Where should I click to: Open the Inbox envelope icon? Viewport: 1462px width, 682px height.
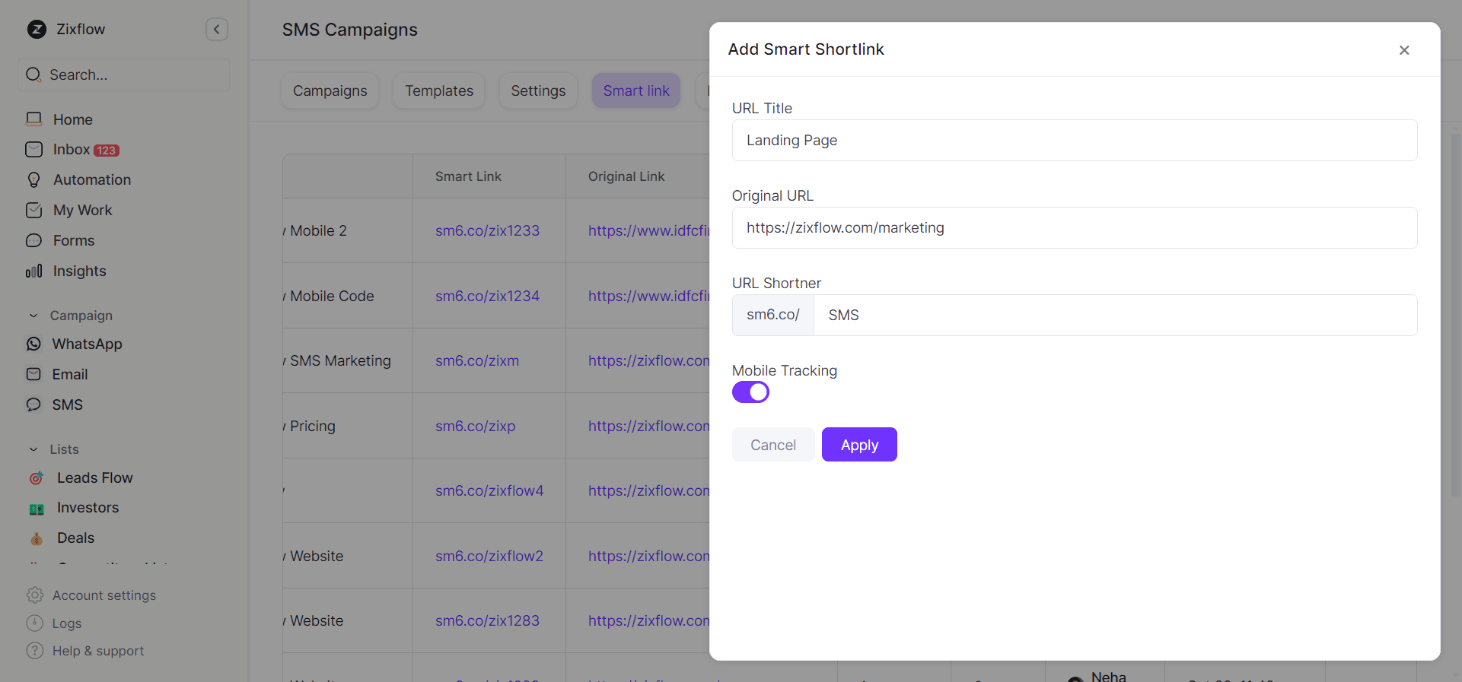(33, 150)
